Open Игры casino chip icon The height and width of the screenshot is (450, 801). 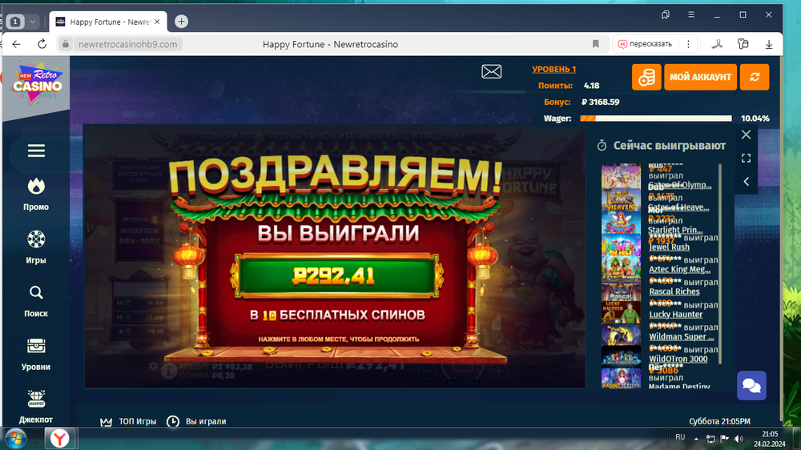click(36, 239)
